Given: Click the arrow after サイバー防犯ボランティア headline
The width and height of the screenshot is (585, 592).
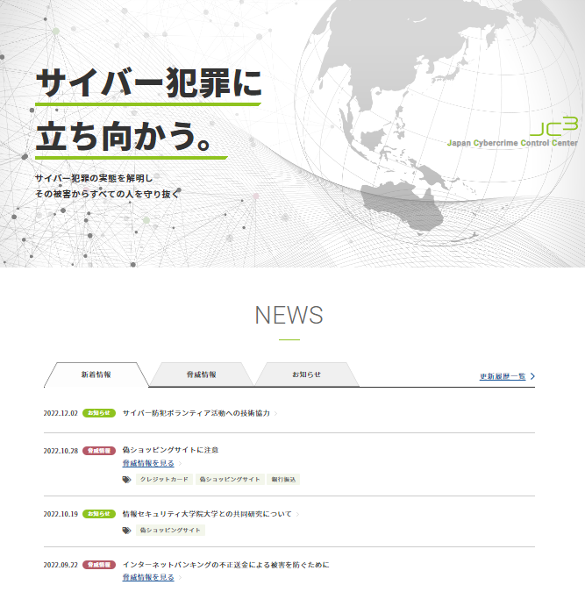Looking at the screenshot, I should click(x=276, y=413).
